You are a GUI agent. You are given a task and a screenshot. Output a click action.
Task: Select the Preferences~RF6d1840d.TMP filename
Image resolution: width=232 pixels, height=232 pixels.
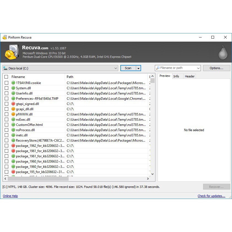[x=37, y=99]
